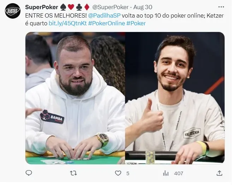Open the #Poker hashtag

click(x=136, y=23)
